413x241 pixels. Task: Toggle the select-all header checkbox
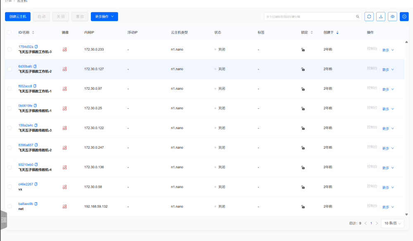point(9,32)
